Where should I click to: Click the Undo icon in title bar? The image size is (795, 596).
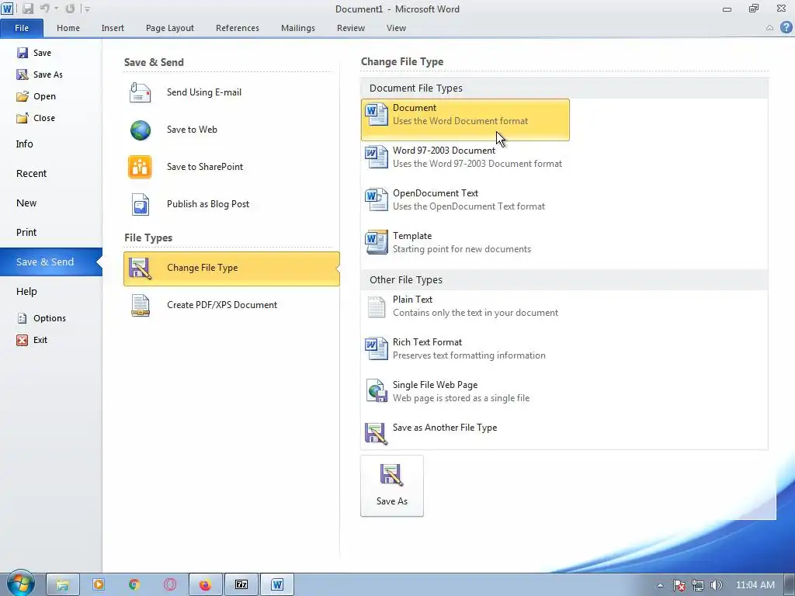click(45, 9)
